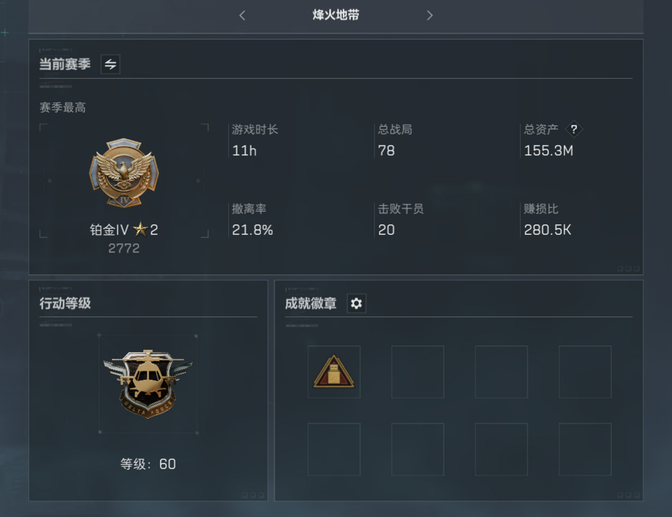Select the red triangle achievement badge

(334, 372)
